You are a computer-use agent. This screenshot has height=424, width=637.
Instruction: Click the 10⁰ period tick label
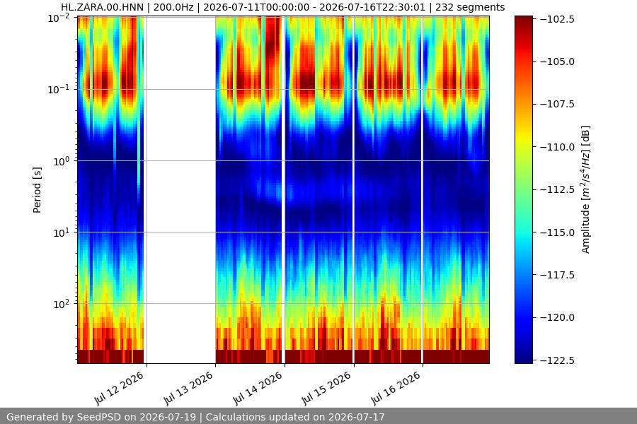pos(62,161)
